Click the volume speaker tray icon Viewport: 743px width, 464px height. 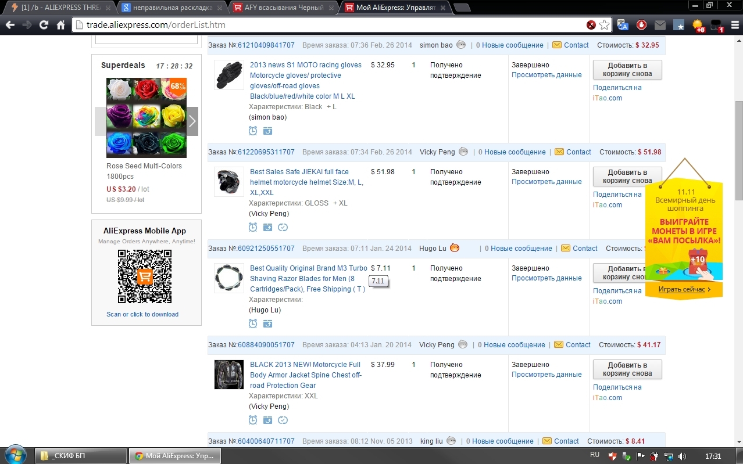682,456
